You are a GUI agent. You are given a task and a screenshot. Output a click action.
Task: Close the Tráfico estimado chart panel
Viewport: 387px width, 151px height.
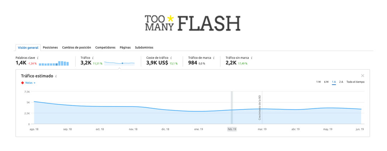tap(363, 76)
